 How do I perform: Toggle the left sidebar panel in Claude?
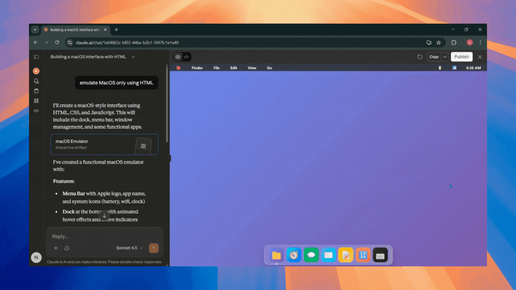[36, 56]
